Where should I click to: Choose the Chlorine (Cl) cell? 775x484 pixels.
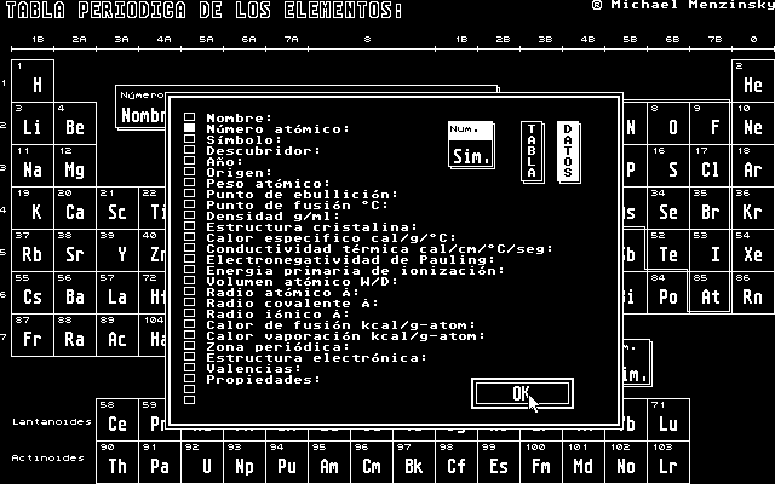pyautogui.click(x=711, y=166)
